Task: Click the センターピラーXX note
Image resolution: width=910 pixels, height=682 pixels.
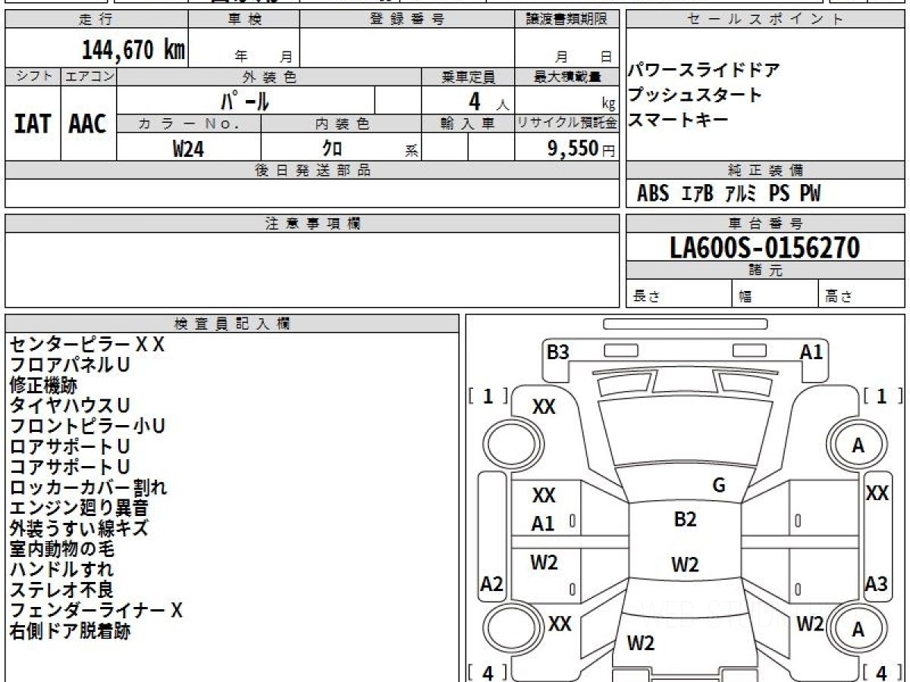Action: (87, 345)
